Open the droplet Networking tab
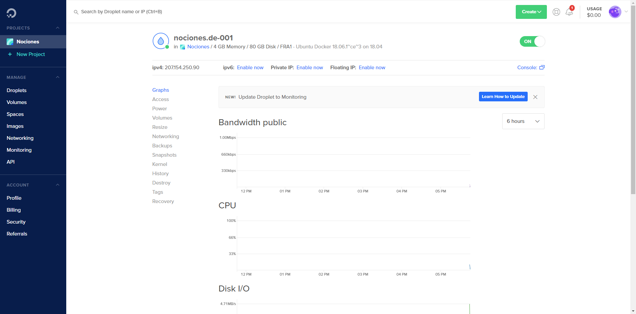Screen dimensions: 636x314 pyautogui.click(x=166, y=136)
